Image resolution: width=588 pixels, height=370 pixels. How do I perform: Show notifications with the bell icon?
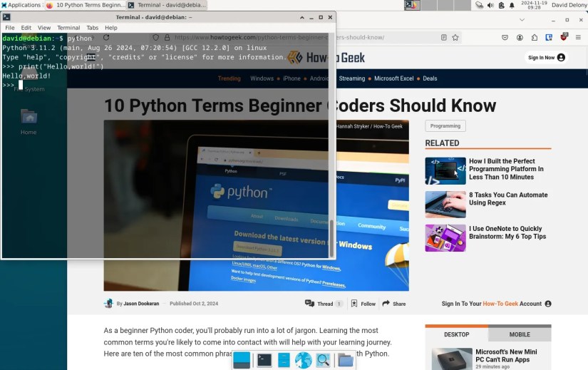tap(512, 5)
